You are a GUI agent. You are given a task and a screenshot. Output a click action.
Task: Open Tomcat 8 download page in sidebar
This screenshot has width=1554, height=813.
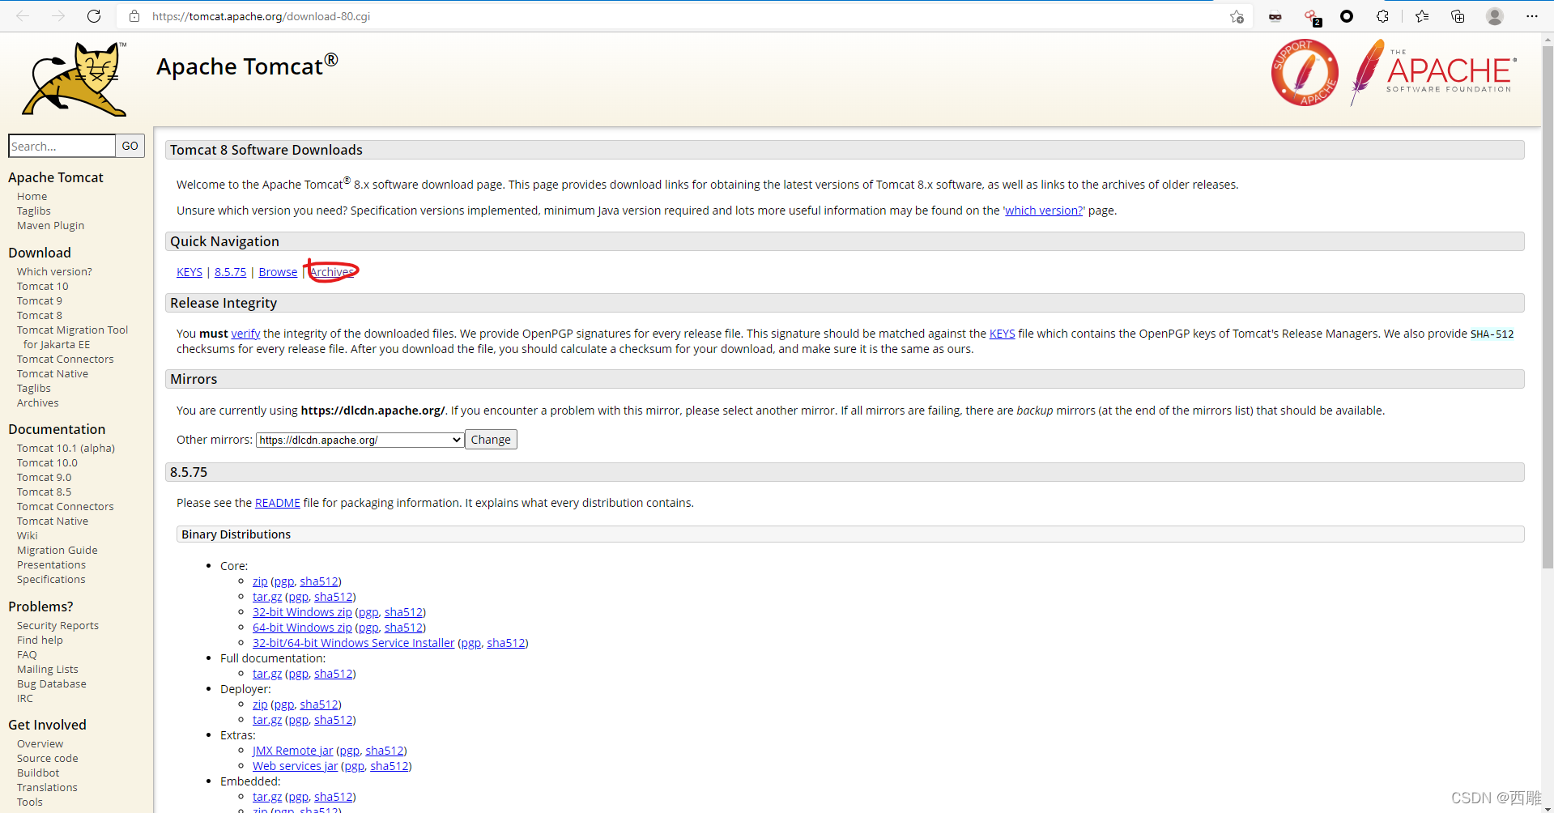click(40, 316)
